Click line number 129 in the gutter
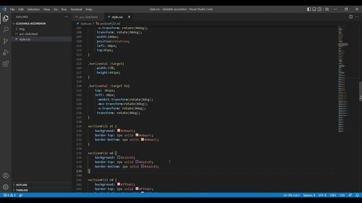 [x=79, y=126]
